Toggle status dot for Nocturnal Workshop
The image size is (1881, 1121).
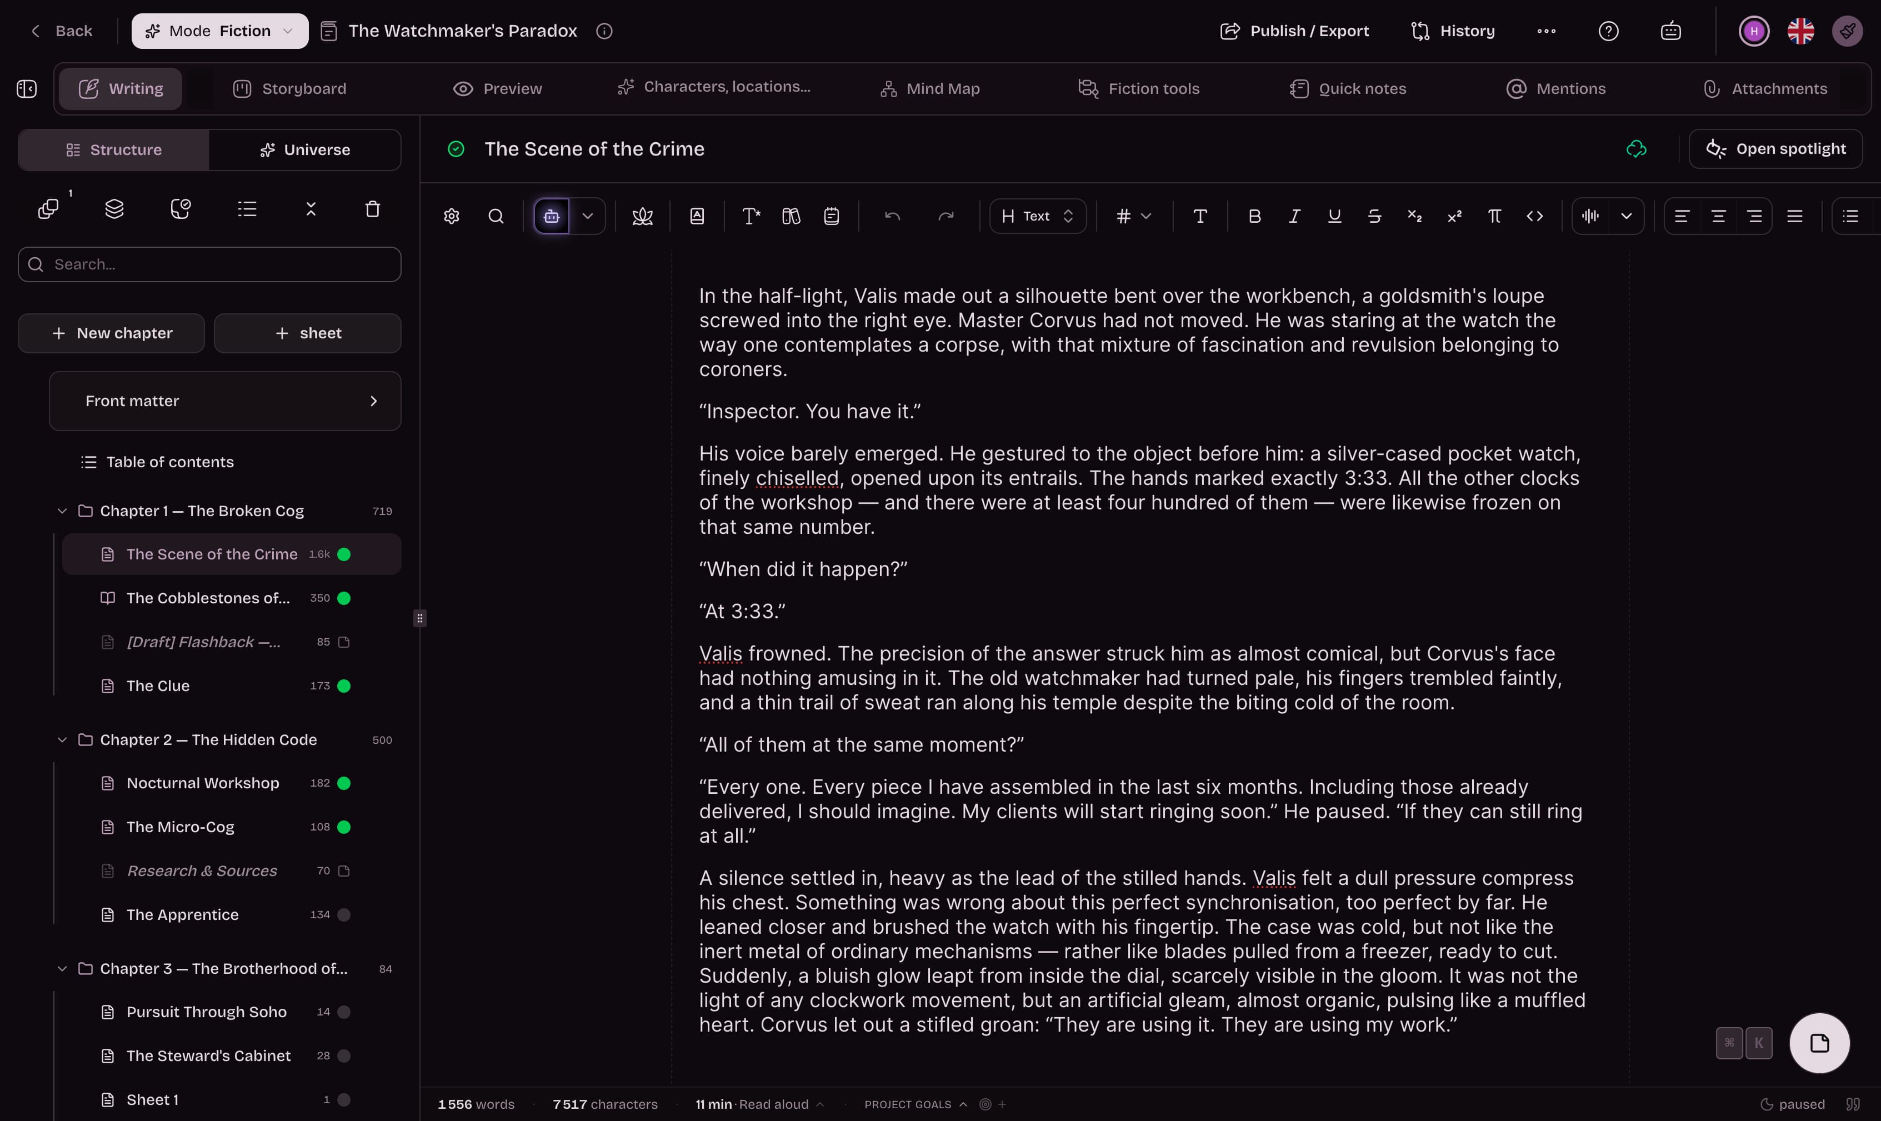344,783
